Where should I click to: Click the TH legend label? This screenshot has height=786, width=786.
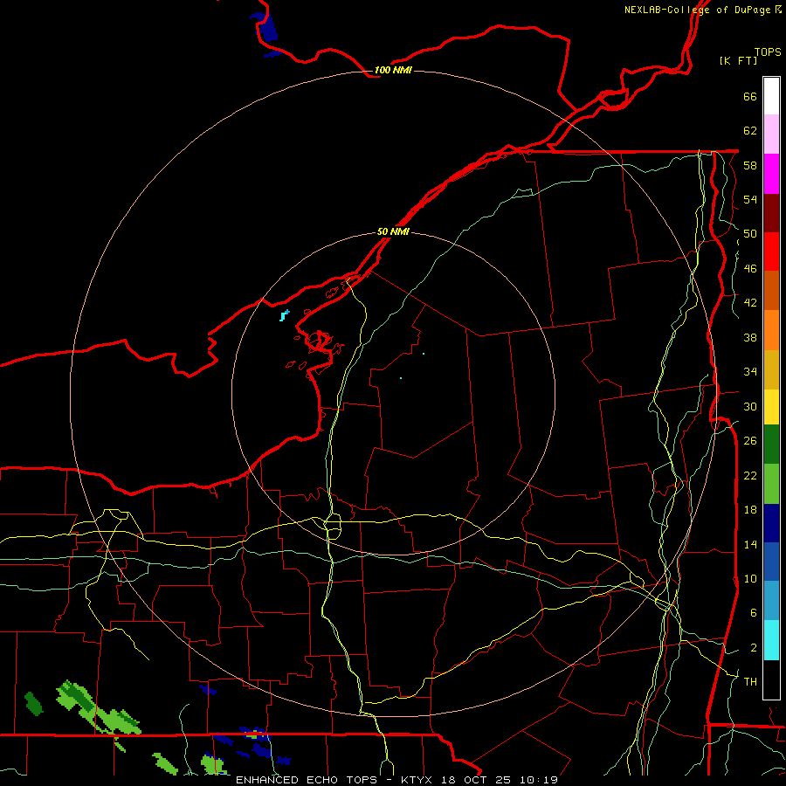point(750,682)
